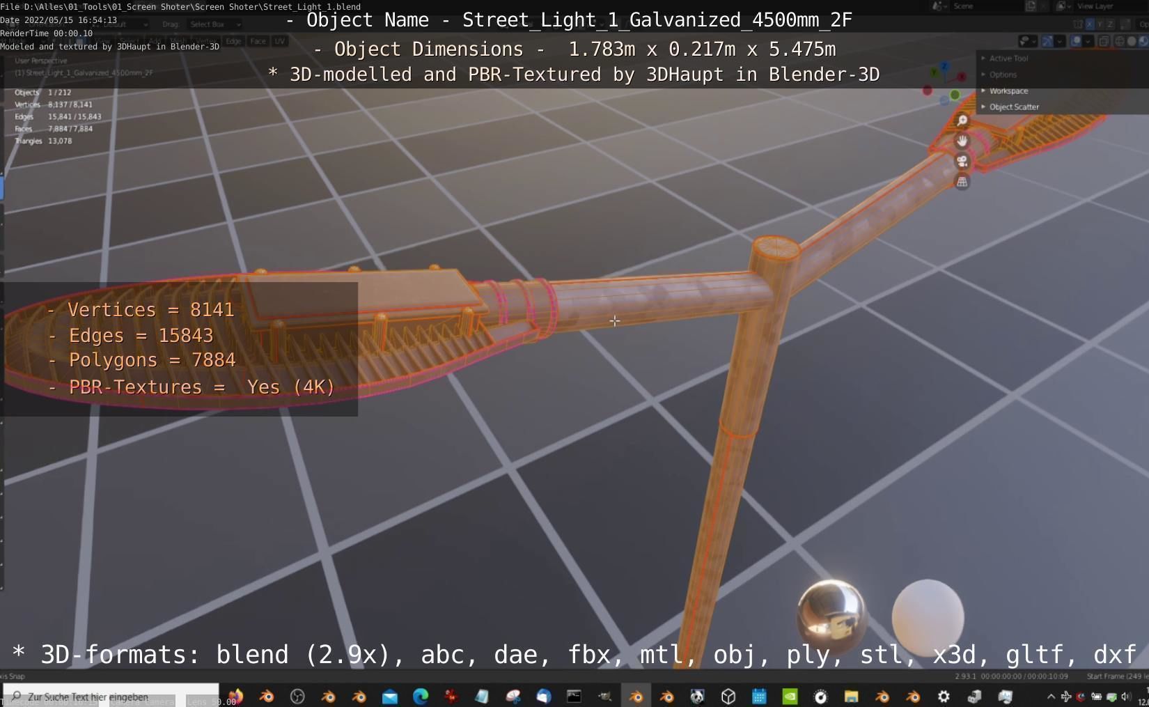
Task: Open the panda icon app in the taskbar
Action: (x=697, y=696)
